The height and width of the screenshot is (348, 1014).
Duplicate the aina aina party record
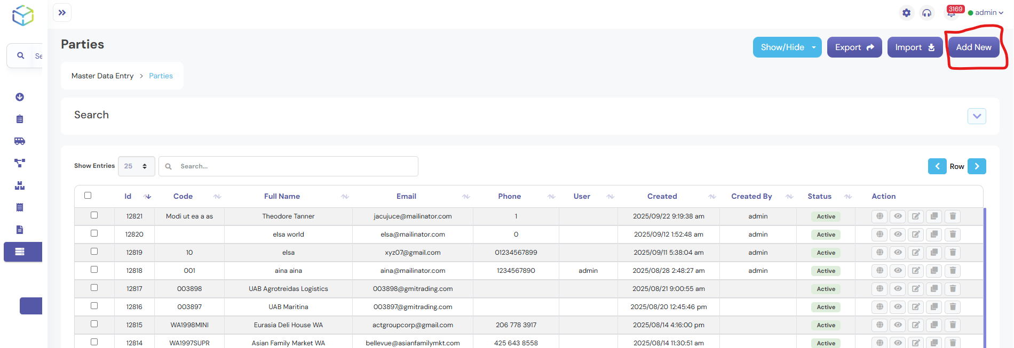[934, 271]
